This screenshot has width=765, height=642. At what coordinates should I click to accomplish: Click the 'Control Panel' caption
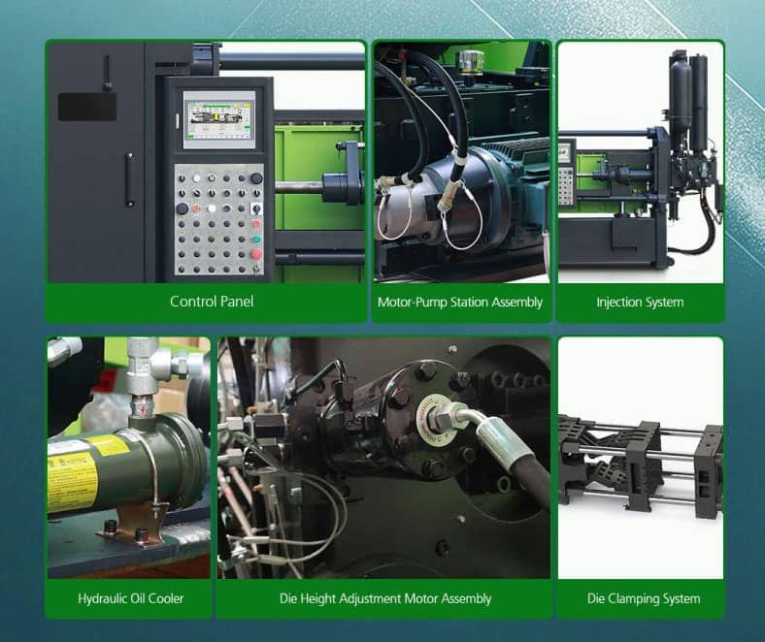point(212,302)
